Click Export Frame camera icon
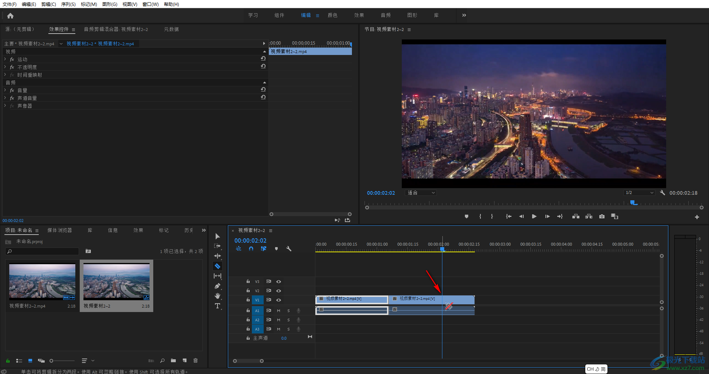Image resolution: width=709 pixels, height=374 pixels. pyautogui.click(x=602, y=217)
